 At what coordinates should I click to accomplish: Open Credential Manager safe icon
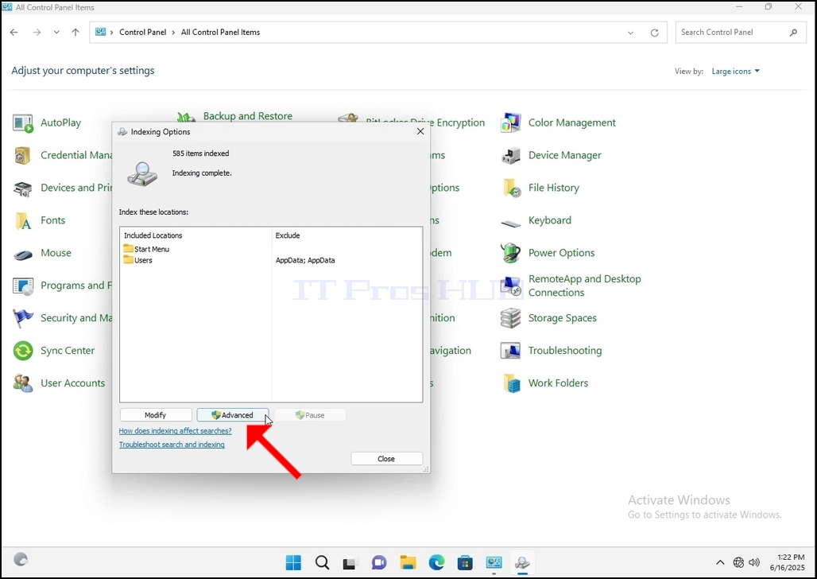coord(23,155)
